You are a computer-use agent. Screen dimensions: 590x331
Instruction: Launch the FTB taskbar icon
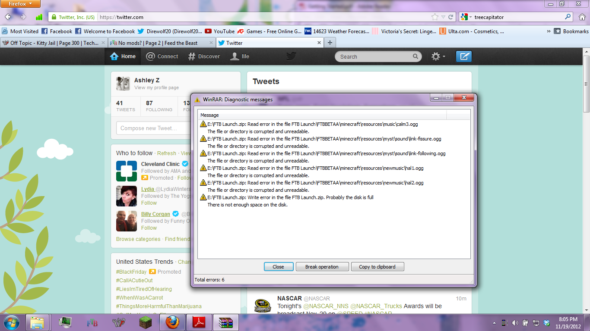(92, 322)
